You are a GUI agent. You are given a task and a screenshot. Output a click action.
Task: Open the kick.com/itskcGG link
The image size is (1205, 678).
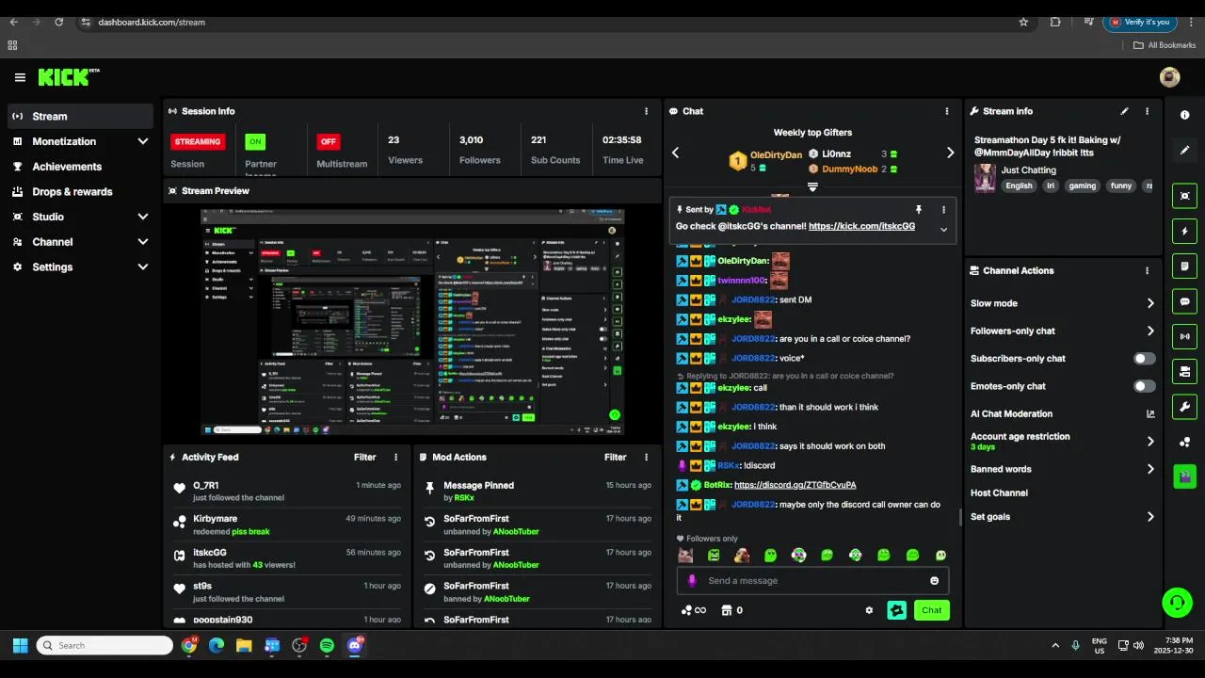861,227
